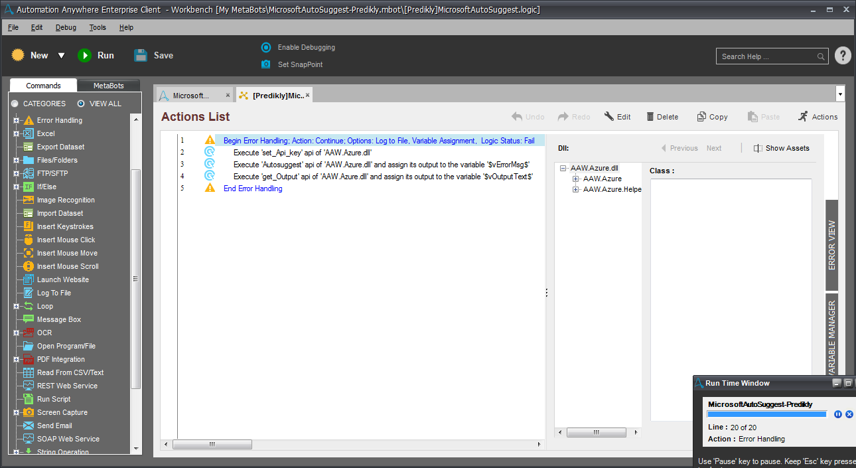Open the tab list dropdown arrow
Image resolution: width=856 pixels, height=468 pixels.
coord(840,94)
